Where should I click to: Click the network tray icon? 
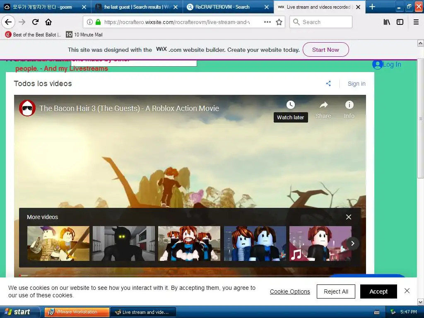[393, 312]
